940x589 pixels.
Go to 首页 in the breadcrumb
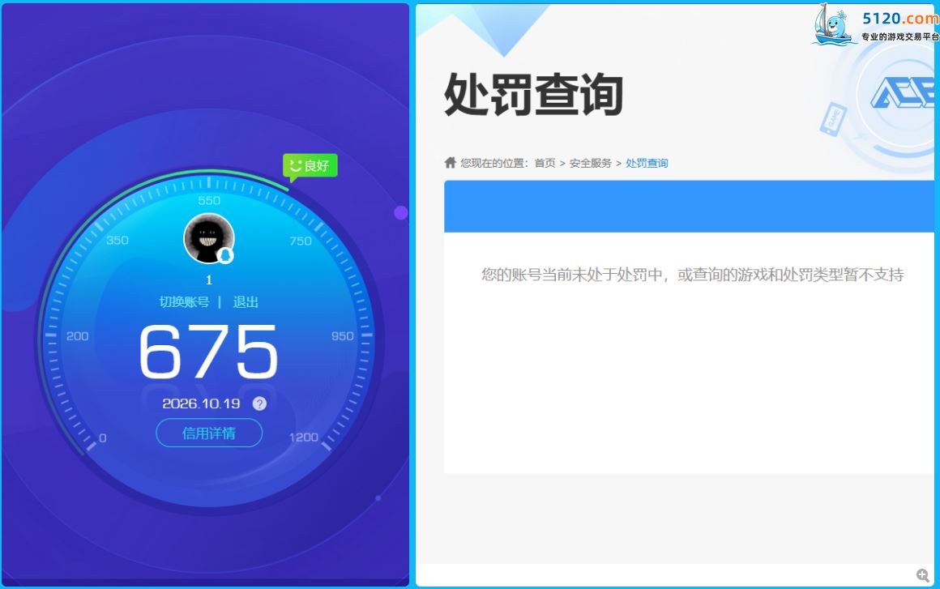pyautogui.click(x=545, y=163)
